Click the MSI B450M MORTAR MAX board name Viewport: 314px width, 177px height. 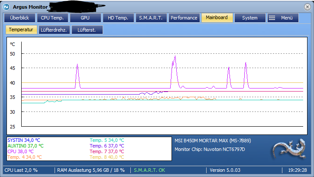[x=213, y=141]
